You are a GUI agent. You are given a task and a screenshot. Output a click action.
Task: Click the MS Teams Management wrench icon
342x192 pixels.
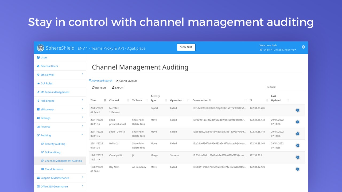pos(38,92)
